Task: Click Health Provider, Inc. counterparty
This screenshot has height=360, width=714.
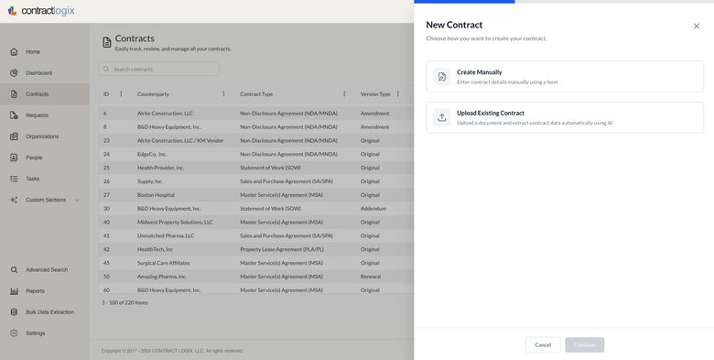Action: coord(161,168)
